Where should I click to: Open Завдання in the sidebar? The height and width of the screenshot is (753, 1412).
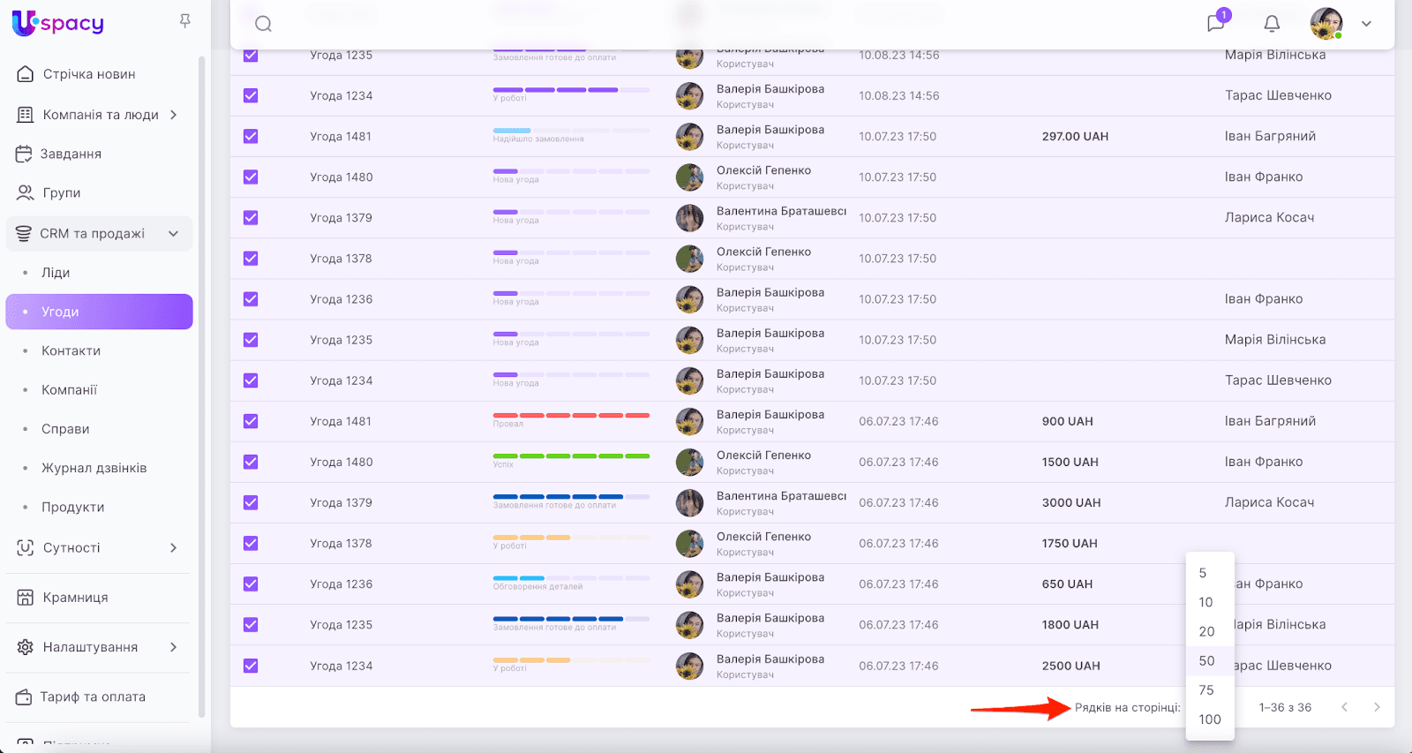(x=71, y=154)
